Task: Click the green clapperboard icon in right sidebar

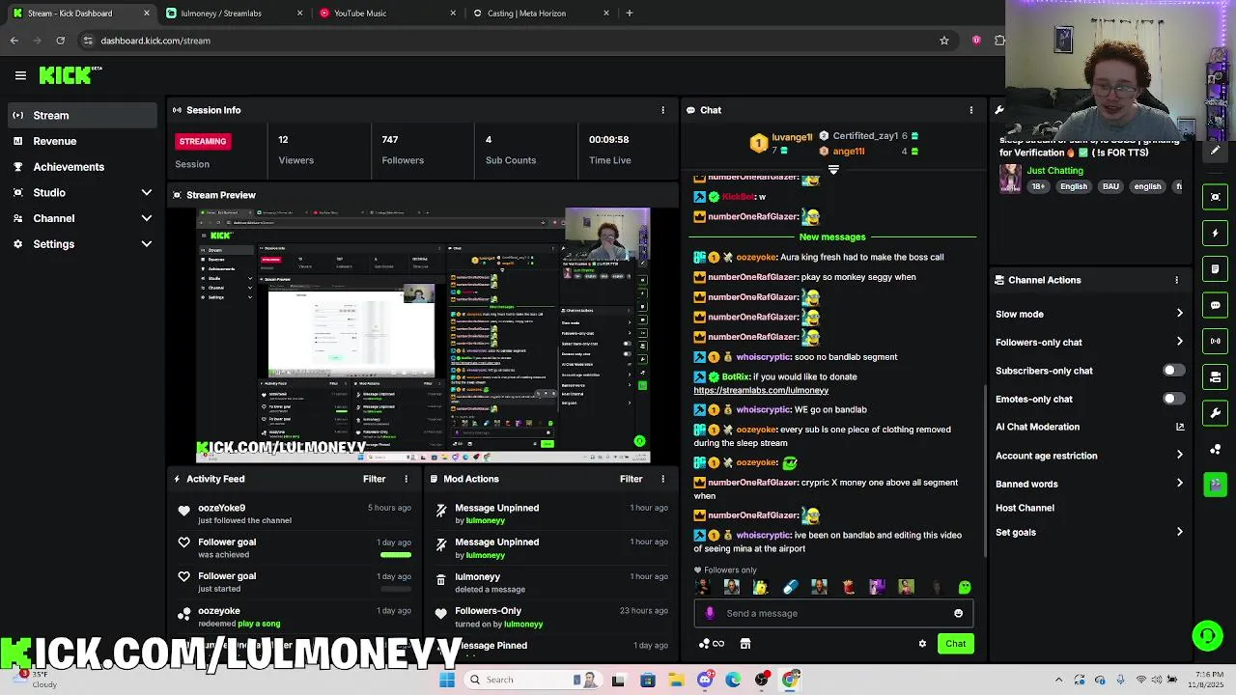Action: tap(1216, 485)
